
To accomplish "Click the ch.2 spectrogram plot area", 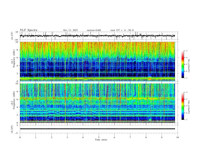I will (x=97, y=103).
